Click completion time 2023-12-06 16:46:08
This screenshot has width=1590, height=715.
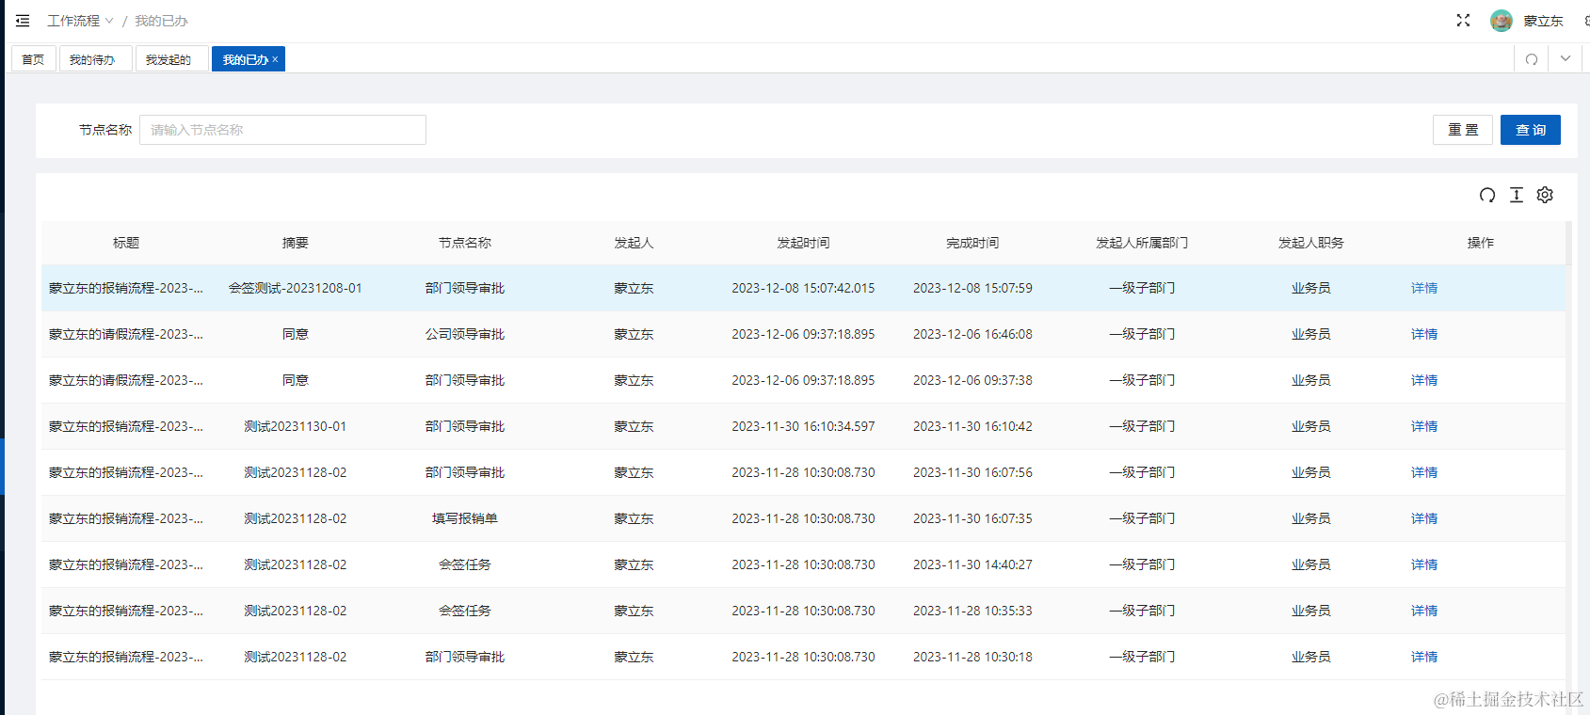972,334
